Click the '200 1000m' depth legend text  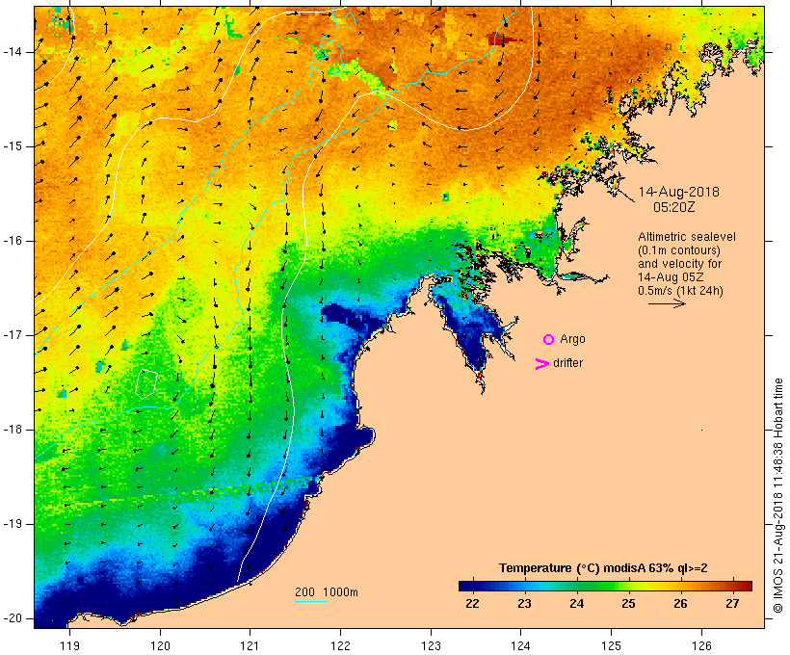(x=327, y=592)
